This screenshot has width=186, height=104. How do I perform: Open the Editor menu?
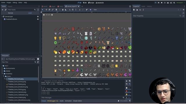[20, 3]
